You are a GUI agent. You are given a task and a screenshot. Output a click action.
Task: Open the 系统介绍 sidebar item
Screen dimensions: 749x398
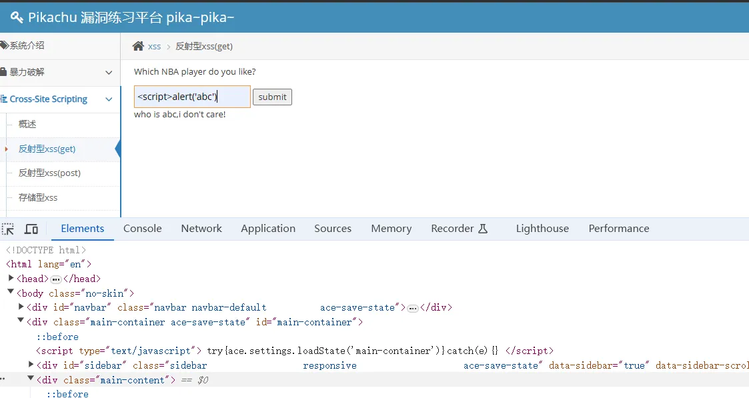[x=60, y=45]
